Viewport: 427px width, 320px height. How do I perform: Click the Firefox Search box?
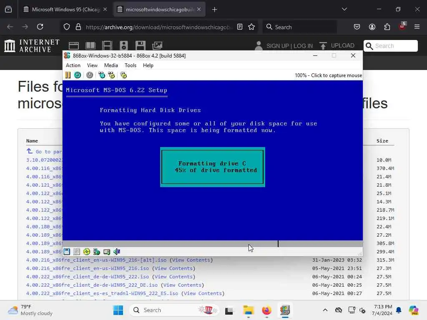[x=299, y=27]
